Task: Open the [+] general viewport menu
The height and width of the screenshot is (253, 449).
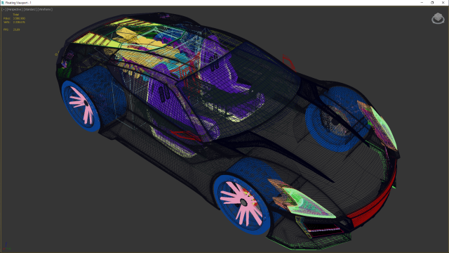Action: pyautogui.click(x=4, y=9)
